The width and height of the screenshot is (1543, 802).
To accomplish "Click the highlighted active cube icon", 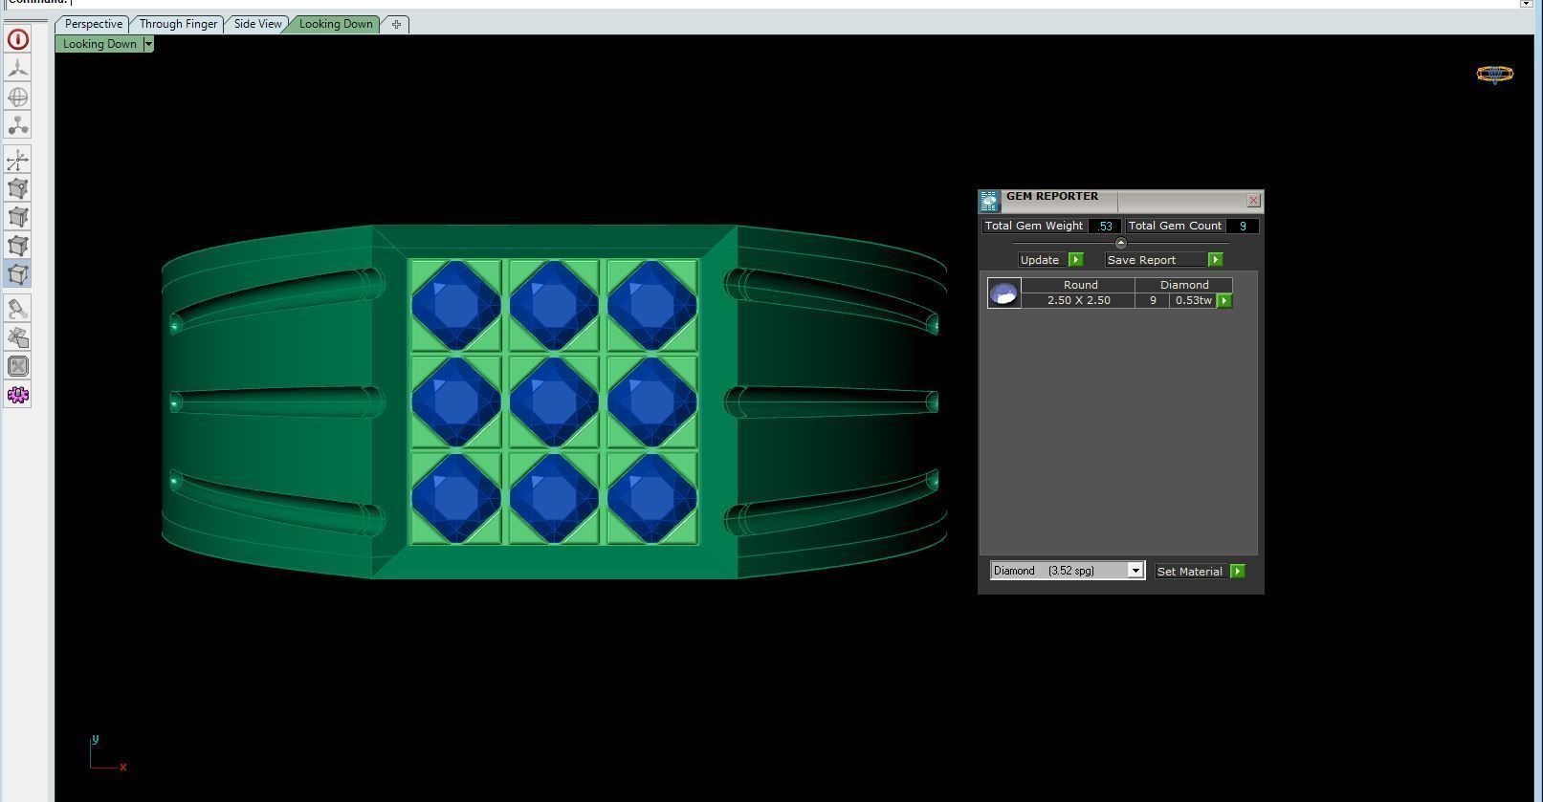I will [x=17, y=274].
